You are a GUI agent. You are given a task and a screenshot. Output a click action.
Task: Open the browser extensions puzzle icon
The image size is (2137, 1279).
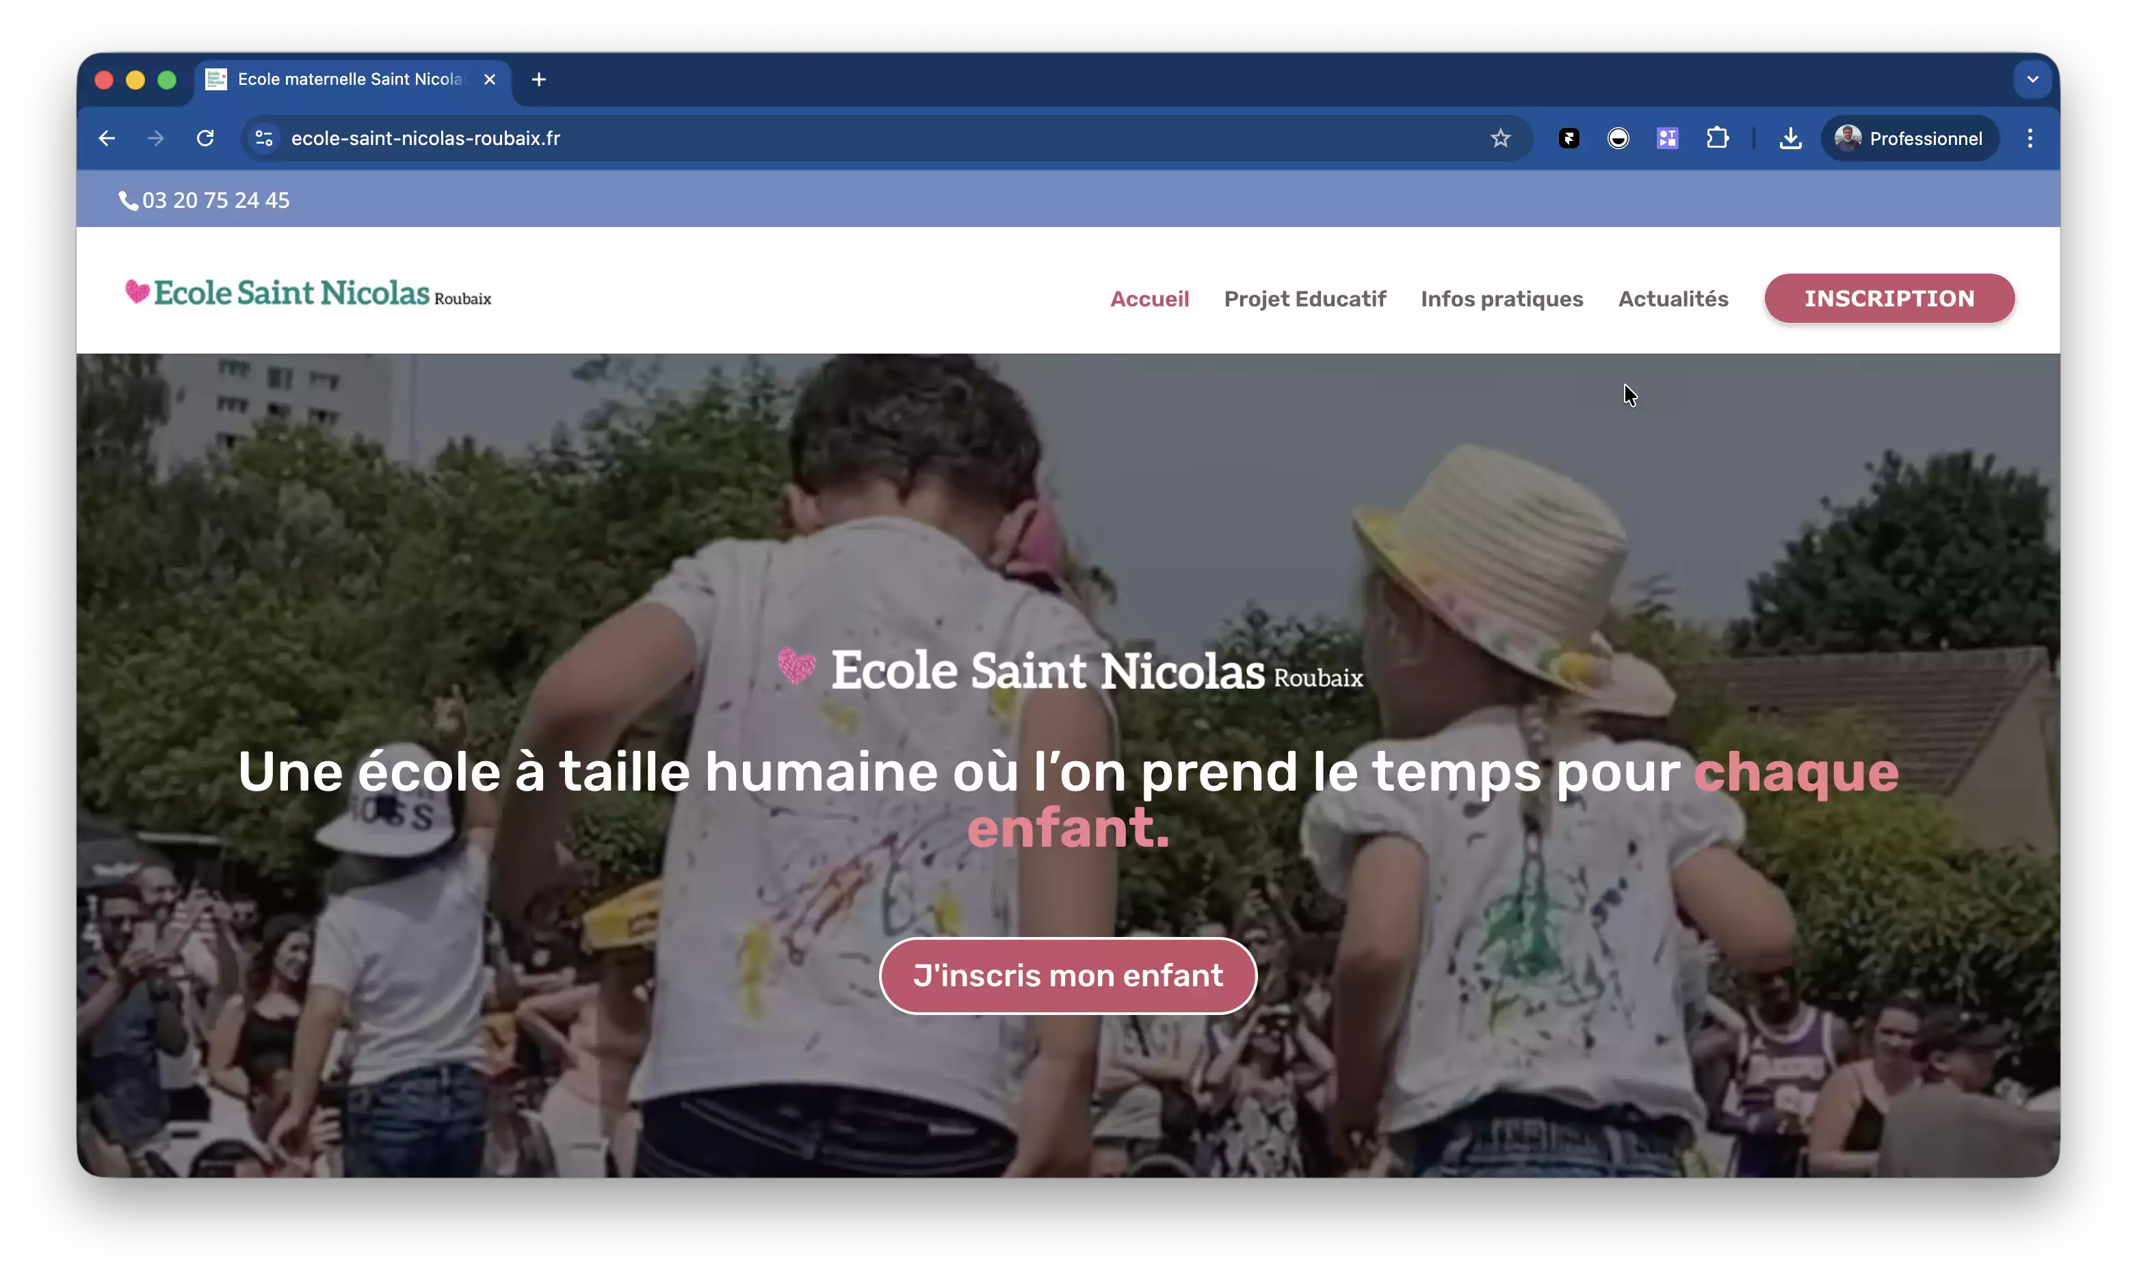pyautogui.click(x=1718, y=138)
